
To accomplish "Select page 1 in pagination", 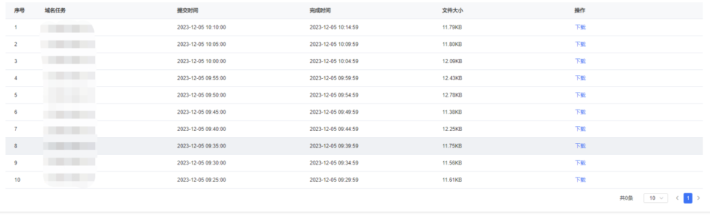I will [x=688, y=198].
